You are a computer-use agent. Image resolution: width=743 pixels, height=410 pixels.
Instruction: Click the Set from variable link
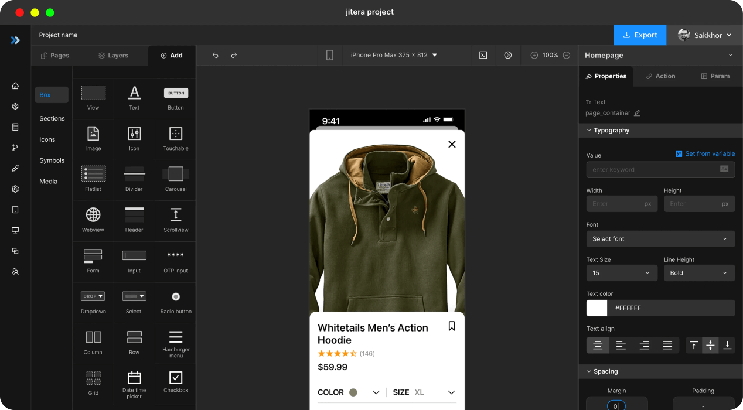[705, 153]
